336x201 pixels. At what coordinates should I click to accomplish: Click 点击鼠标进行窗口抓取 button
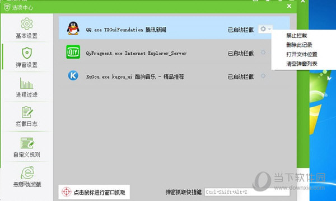(x=94, y=192)
